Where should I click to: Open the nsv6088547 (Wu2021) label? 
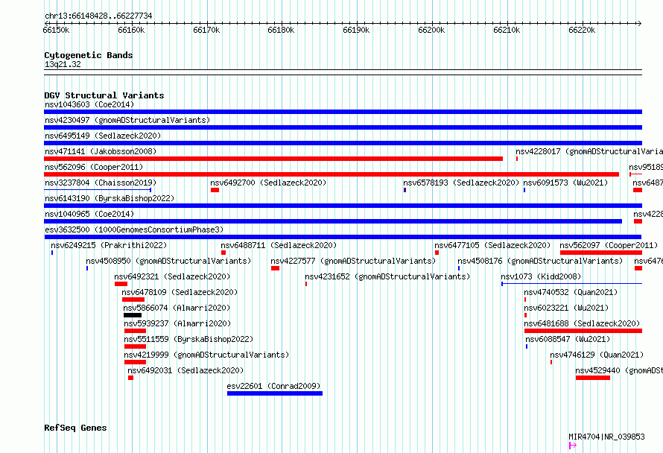coord(568,339)
